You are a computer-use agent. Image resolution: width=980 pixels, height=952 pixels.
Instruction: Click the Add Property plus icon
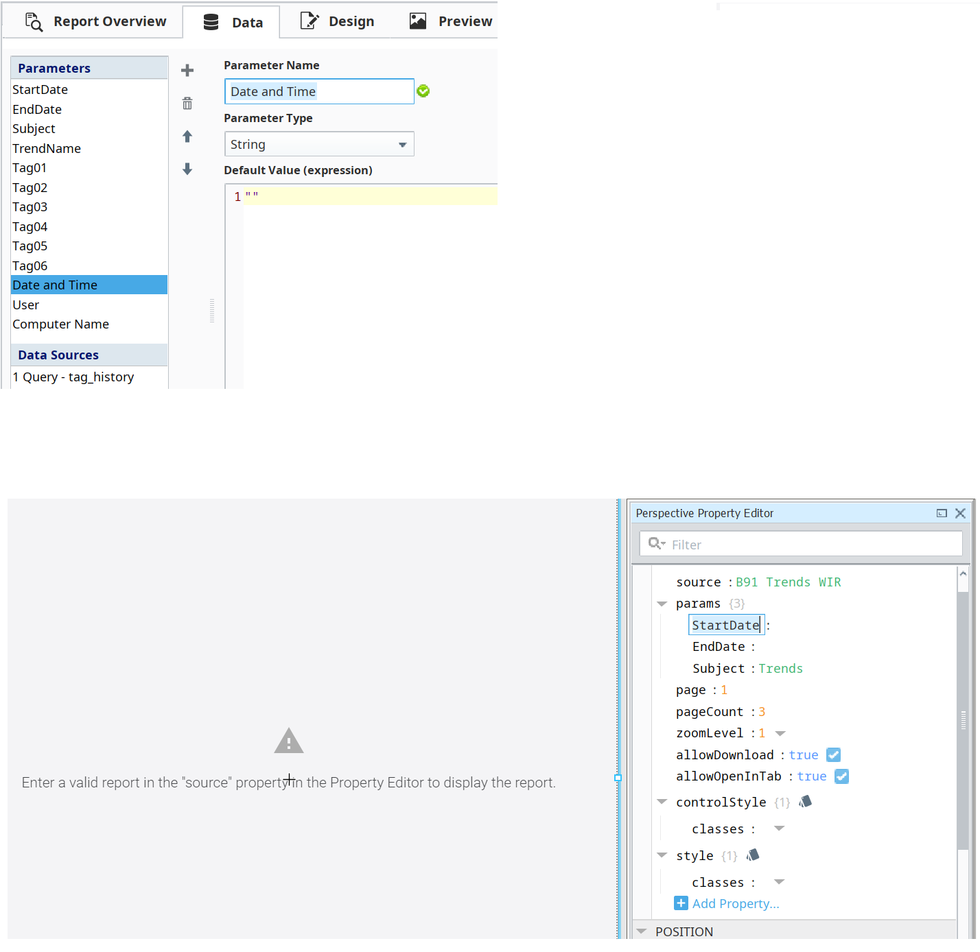[x=681, y=903]
